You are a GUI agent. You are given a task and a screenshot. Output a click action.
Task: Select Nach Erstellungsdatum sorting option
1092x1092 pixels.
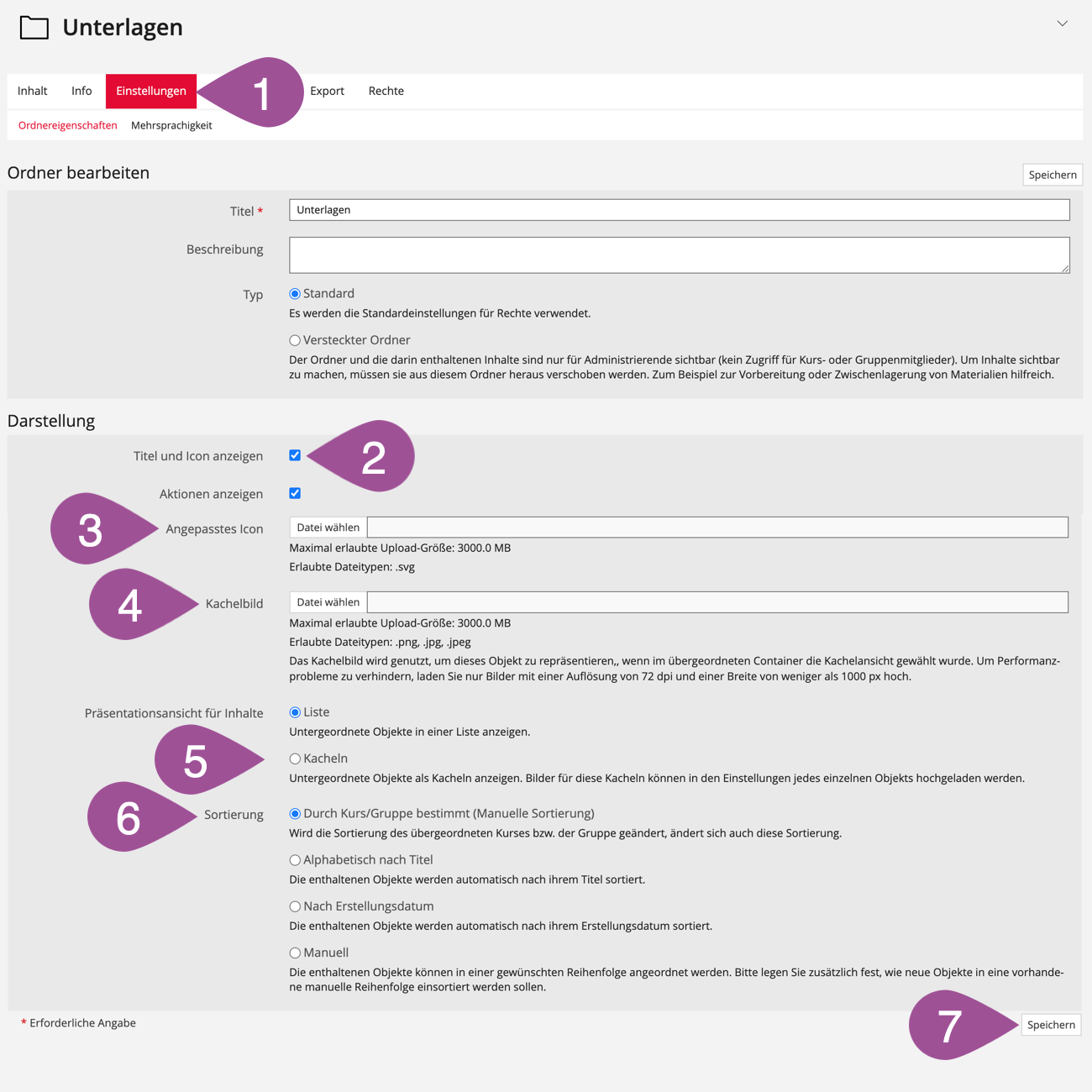[x=295, y=906]
